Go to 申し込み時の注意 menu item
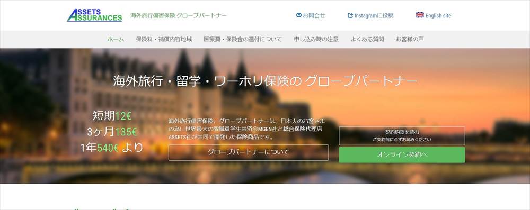This screenshot has height=210, width=530. pyautogui.click(x=316, y=39)
